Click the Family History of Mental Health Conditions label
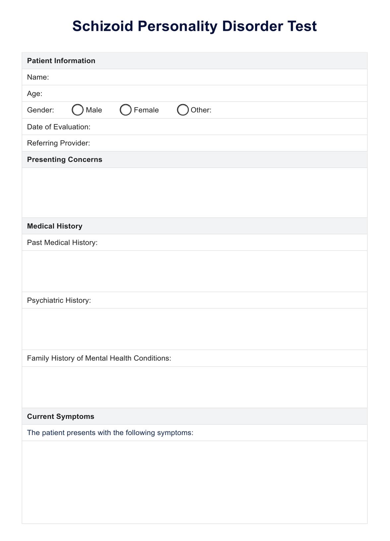Screen dimensions: 390x541 coord(99,358)
